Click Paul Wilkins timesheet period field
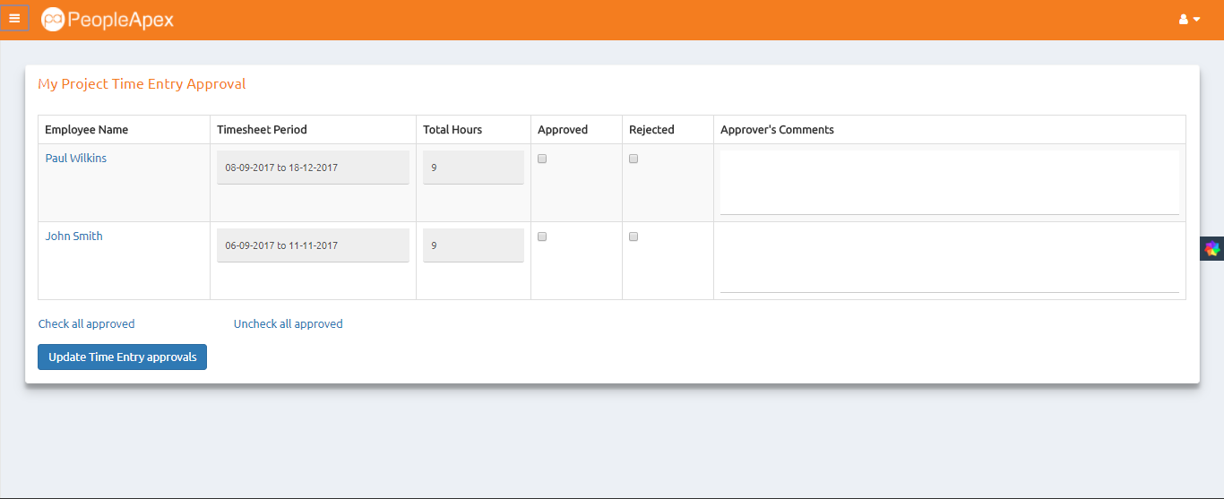This screenshot has height=499, width=1224. pyautogui.click(x=313, y=168)
